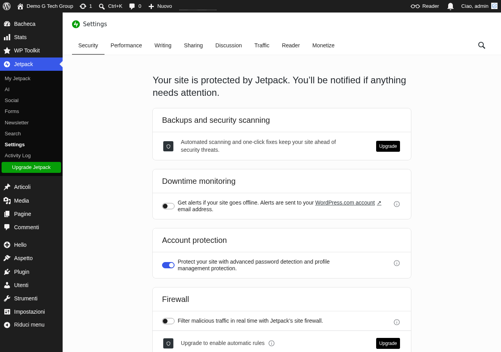Show info for Downtime monitoring
The image size is (501, 352).
coord(397,204)
